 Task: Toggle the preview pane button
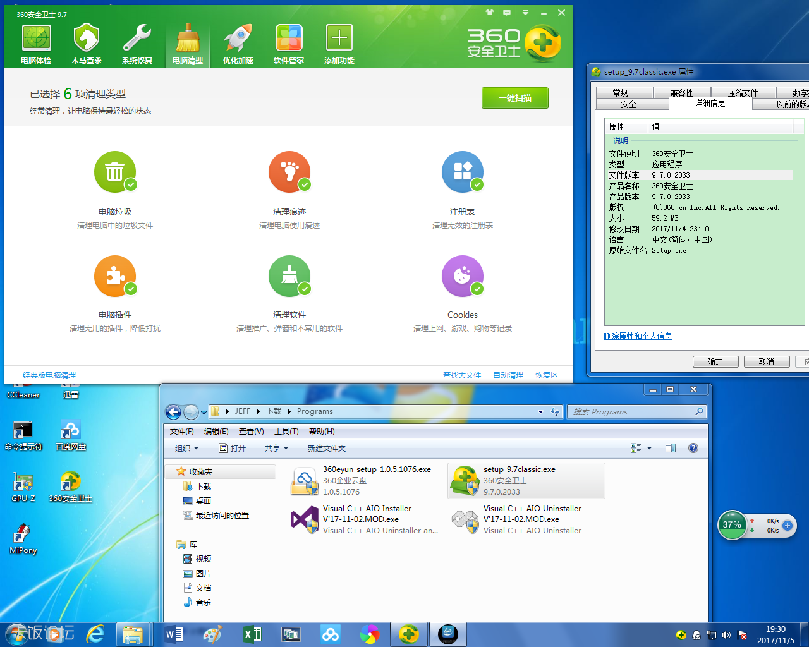671,448
